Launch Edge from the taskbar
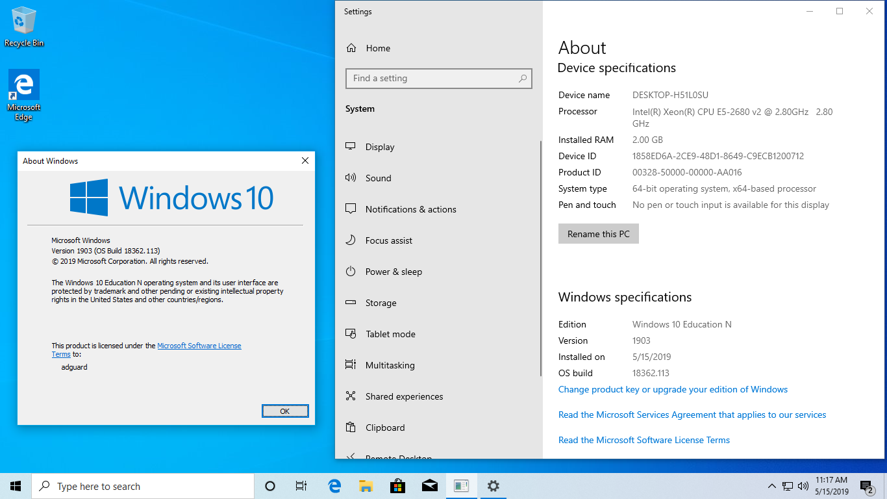Image resolution: width=887 pixels, height=499 pixels. coord(334,486)
